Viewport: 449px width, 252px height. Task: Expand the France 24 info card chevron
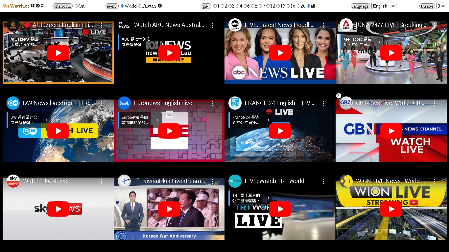[269, 120]
